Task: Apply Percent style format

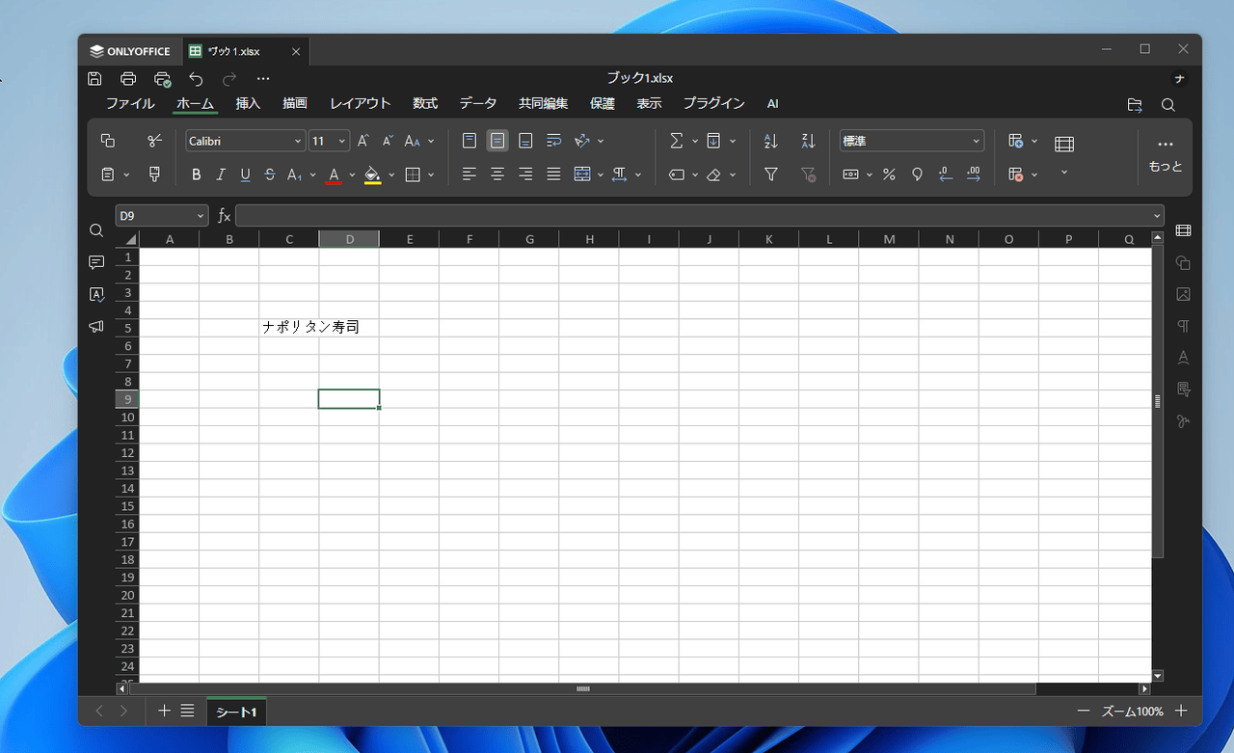Action: tap(889, 175)
